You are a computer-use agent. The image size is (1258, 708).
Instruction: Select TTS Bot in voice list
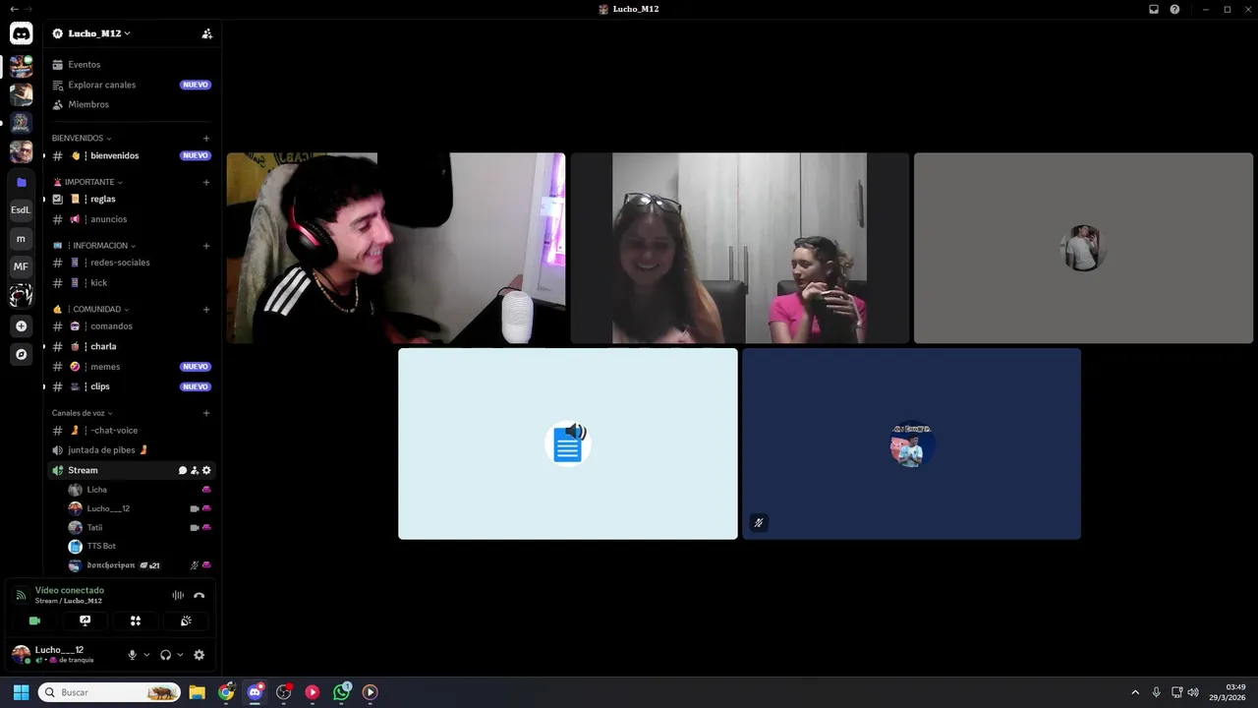140,546
